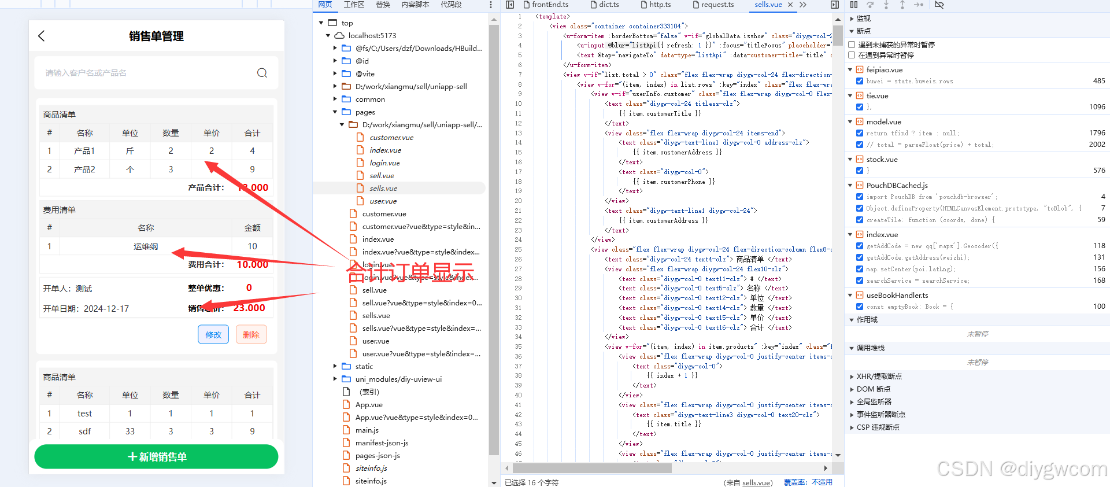The width and height of the screenshot is (1110, 487).
Task: Expand the @vite folder
Action: pos(335,73)
